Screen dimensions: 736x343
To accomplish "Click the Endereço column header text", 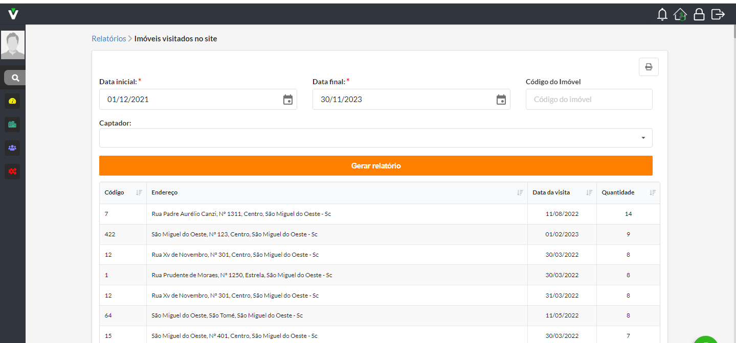I will (165, 192).
